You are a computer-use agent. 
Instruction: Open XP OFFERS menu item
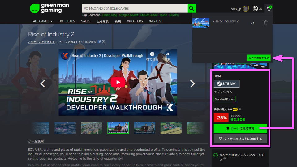click(135, 21)
